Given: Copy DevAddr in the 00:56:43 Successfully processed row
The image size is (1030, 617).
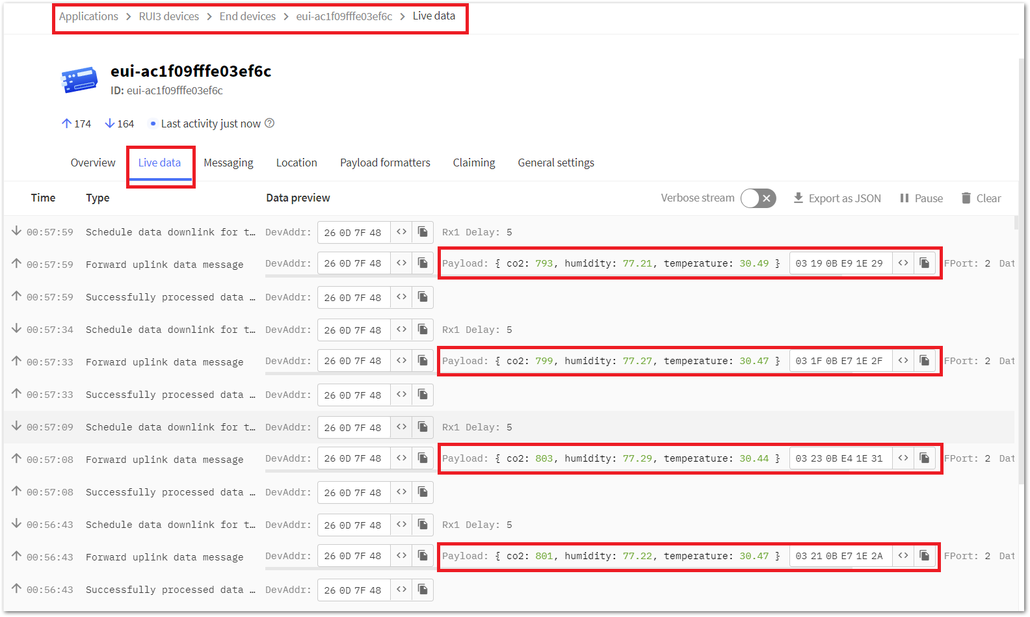Looking at the screenshot, I should click(423, 590).
